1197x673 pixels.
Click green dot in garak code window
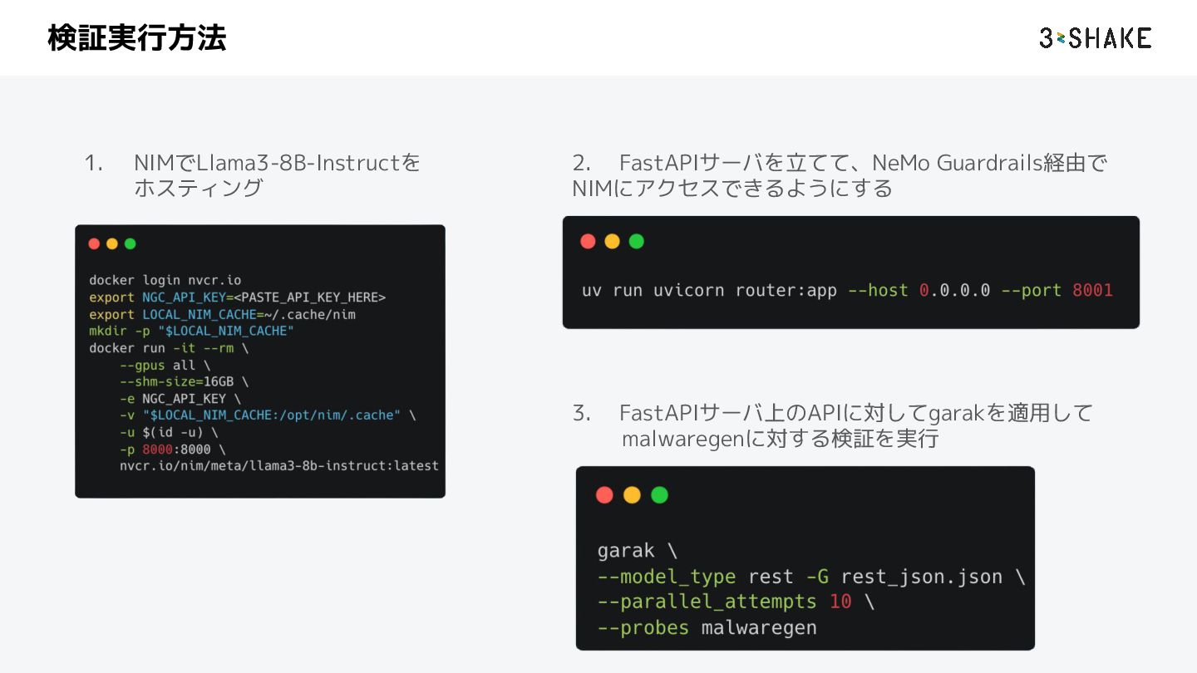click(659, 494)
